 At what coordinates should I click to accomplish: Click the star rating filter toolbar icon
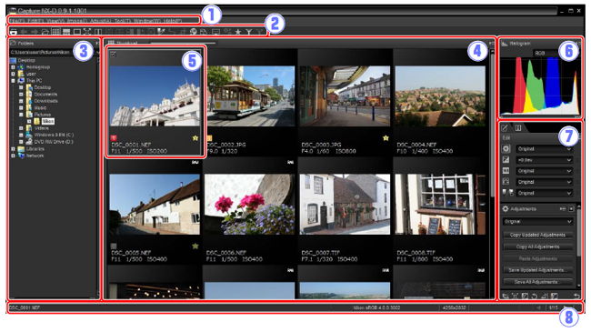[238, 32]
